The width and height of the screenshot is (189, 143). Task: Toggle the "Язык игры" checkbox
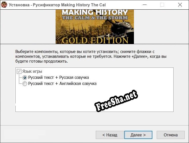(x=19, y=71)
